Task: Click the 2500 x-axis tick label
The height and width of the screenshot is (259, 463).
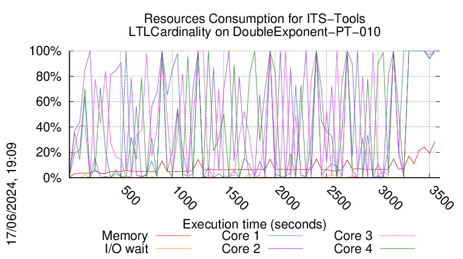Action: tap(338, 198)
